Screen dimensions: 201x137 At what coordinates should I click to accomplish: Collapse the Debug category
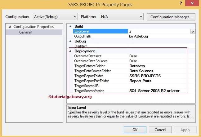pyautogui.click(x=70, y=41)
